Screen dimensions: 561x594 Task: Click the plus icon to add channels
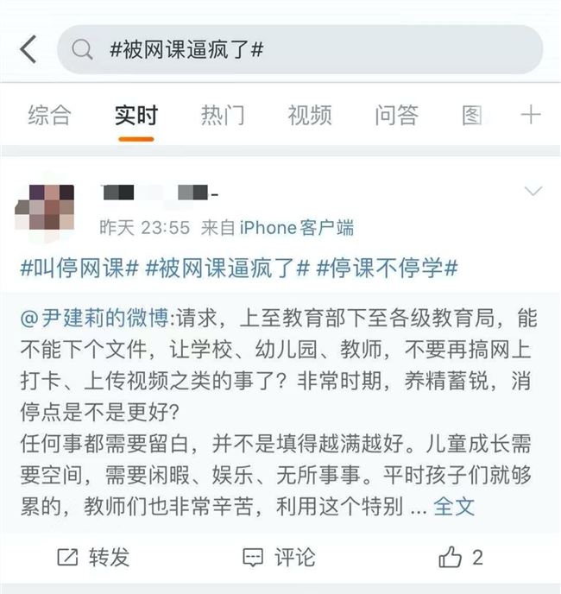[x=531, y=115]
